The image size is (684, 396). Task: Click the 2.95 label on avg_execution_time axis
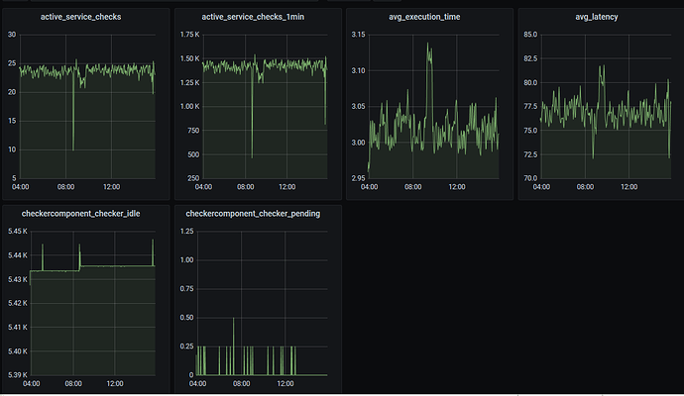point(358,178)
